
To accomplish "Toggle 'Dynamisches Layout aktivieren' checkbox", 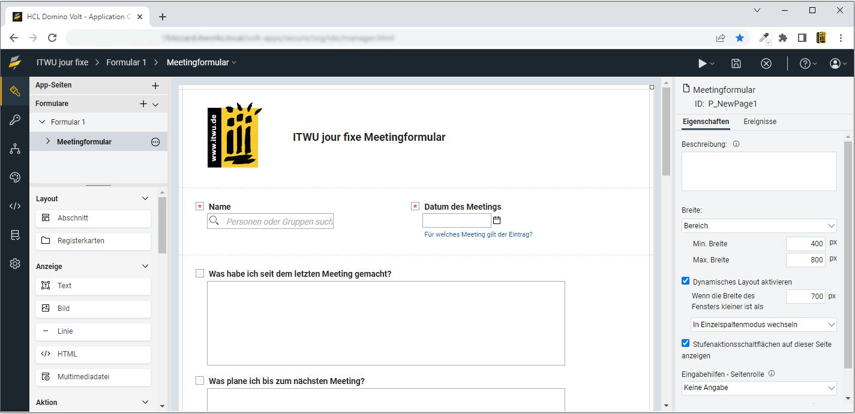I will click(686, 281).
